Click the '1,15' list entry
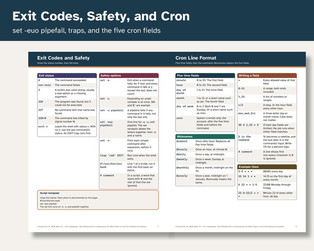Screen dimensions: 314x251 241,97
